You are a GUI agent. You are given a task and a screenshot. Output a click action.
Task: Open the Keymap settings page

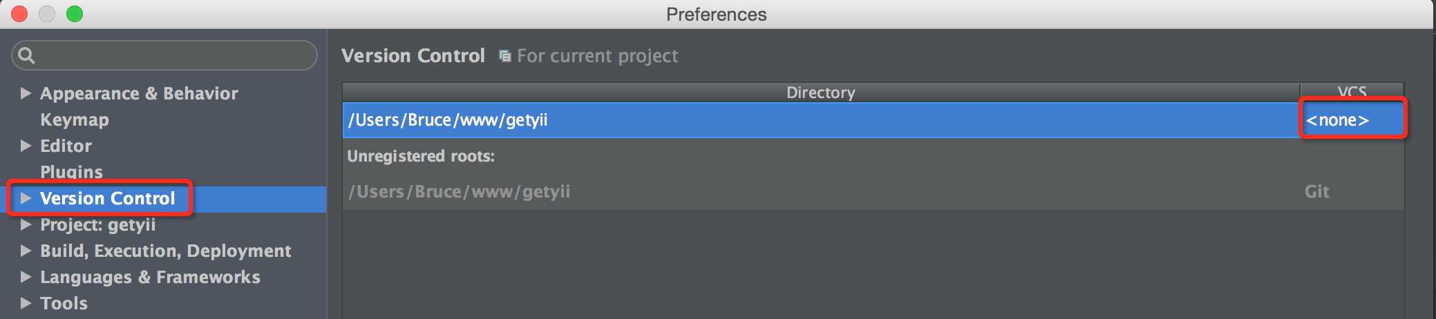(75, 119)
